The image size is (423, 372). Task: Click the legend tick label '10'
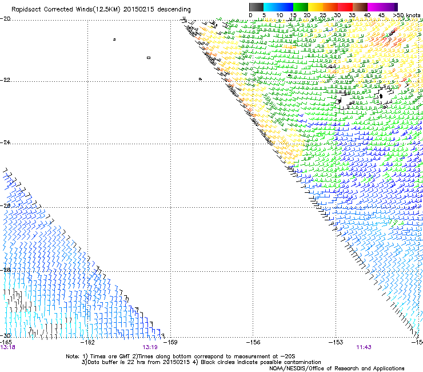coord(280,15)
